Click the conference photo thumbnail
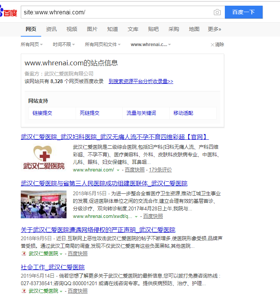Viewport: 280px width, 298px height. pyautogui.click(x=44, y=204)
